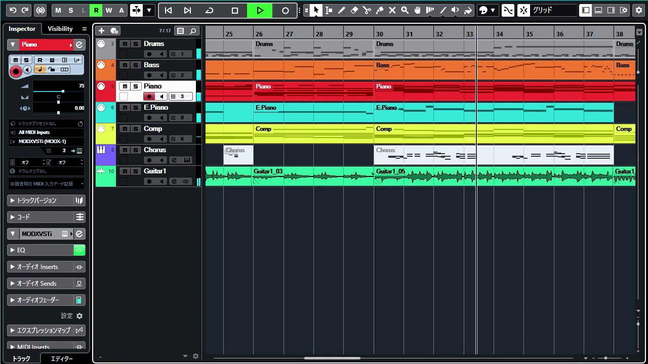Image resolution: width=648 pixels, height=364 pixels.
Task: Select the Comp hand tool
Action: (417, 10)
